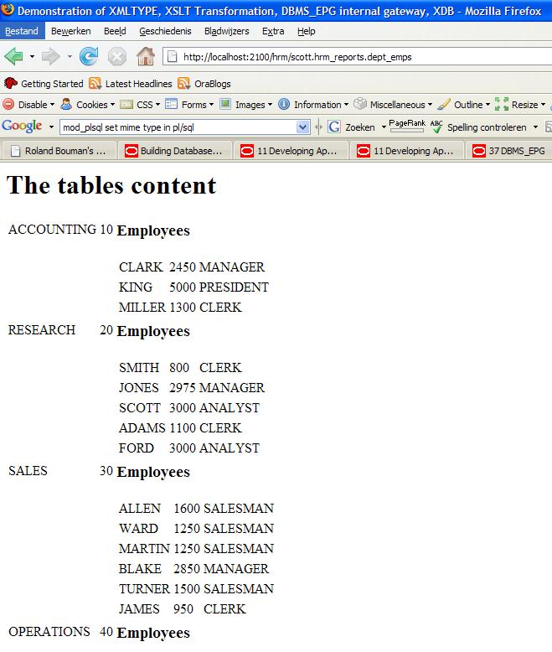
Task: Open the forward button history arrow
Action: click(70, 56)
